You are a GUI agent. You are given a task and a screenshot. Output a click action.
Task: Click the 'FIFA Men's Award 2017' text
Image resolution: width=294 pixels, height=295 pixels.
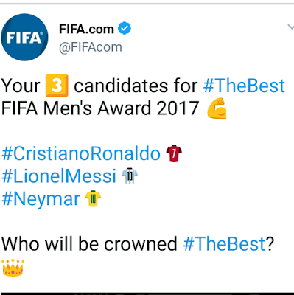[100, 108]
